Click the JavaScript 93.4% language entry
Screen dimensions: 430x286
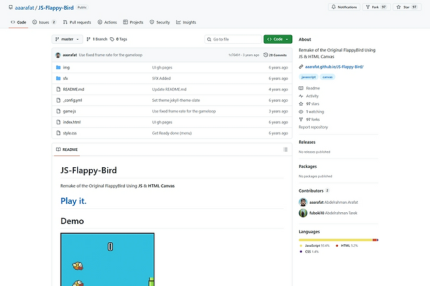[x=315, y=246]
